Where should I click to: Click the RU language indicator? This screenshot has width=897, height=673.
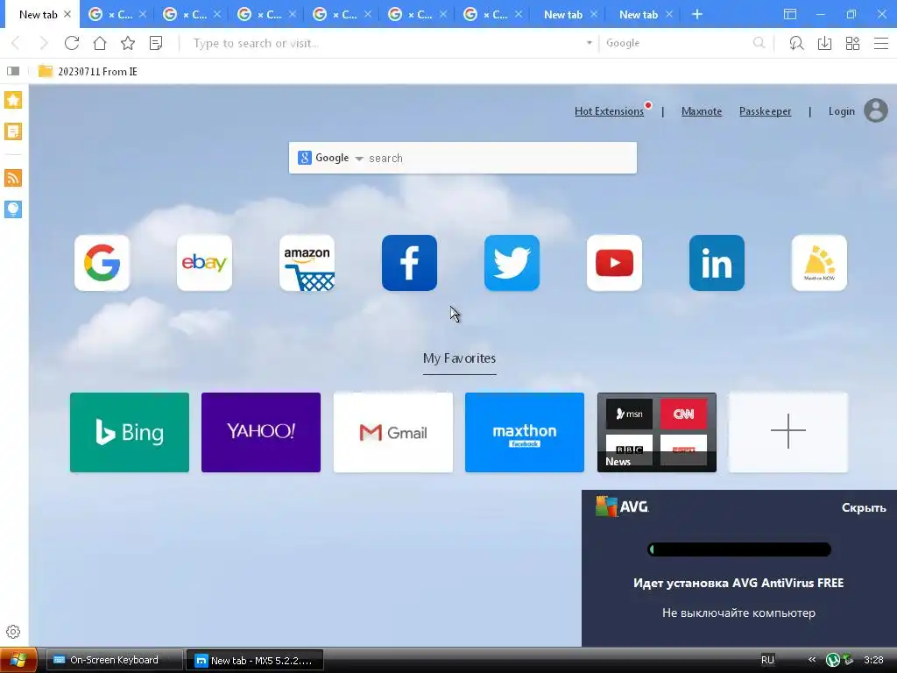pos(767,660)
